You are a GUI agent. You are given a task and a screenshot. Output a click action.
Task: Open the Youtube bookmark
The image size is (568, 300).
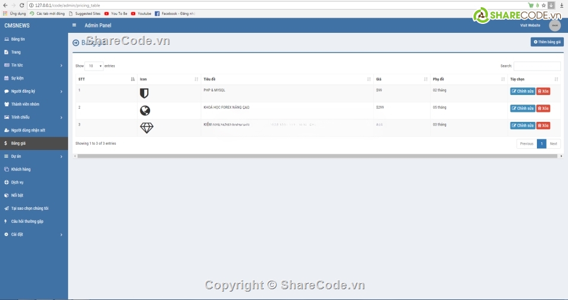click(x=141, y=13)
